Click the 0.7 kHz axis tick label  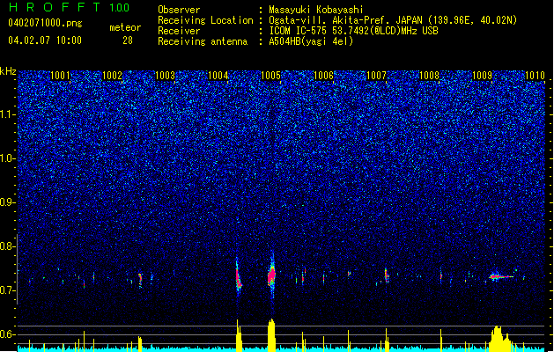[x=8, y=290]
